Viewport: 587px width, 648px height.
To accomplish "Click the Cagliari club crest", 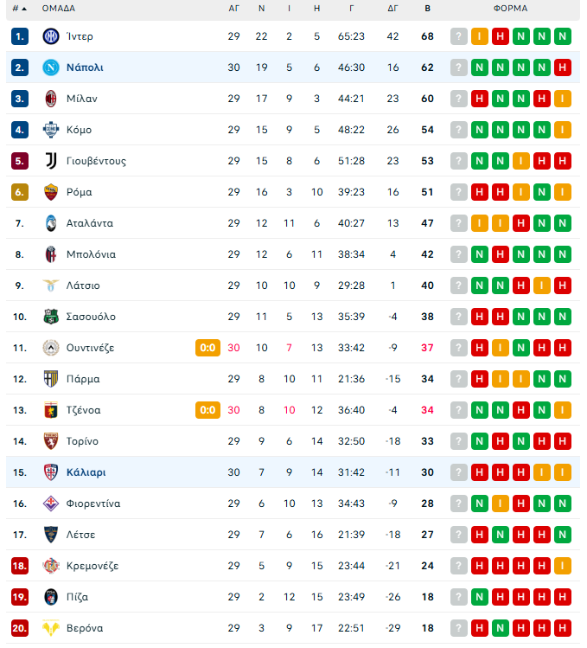I will coord(50,472).
